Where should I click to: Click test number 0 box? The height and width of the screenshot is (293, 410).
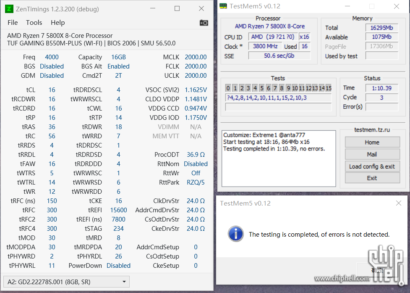tap(228, 88)
